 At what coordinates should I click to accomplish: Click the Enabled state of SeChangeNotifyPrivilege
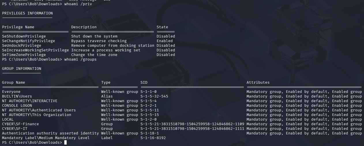point(165,41)
